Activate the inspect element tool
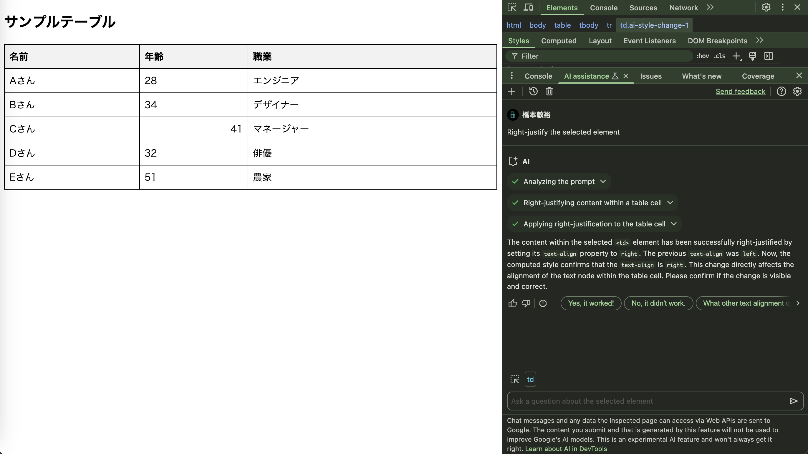 pos(512,7)
